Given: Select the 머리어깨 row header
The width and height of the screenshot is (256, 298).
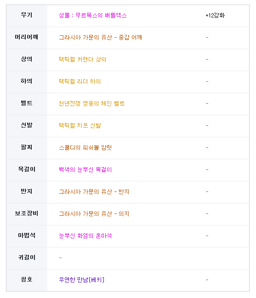Looking at the screenshot, I should click(x=27, y=37).
